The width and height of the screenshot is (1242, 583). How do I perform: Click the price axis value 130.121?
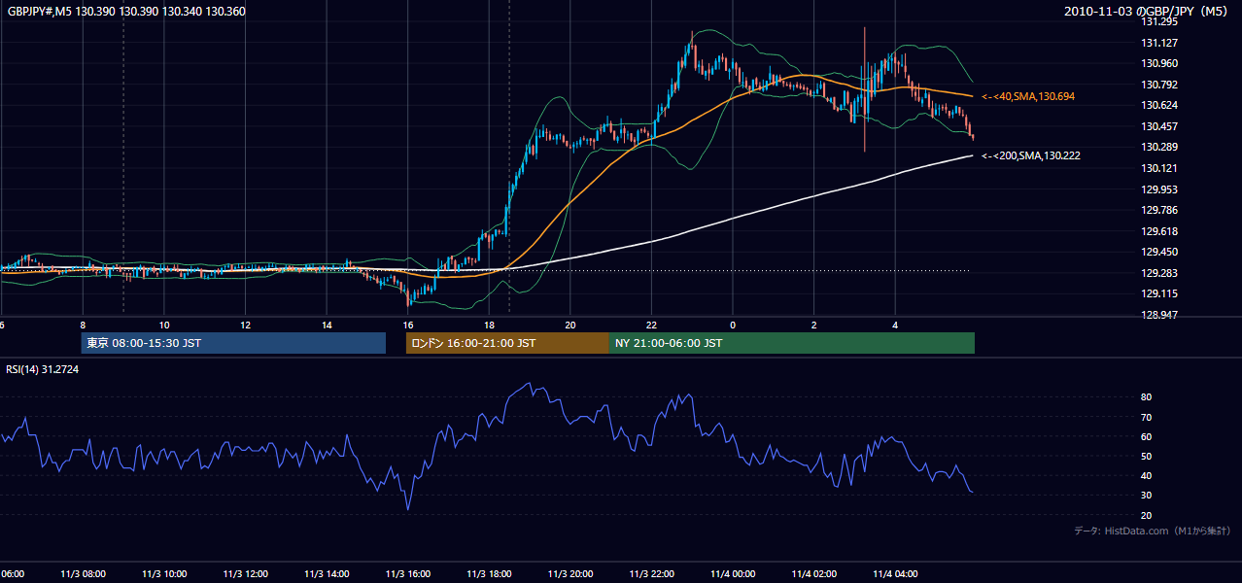pyautogui.click(x=1158, y=168)
